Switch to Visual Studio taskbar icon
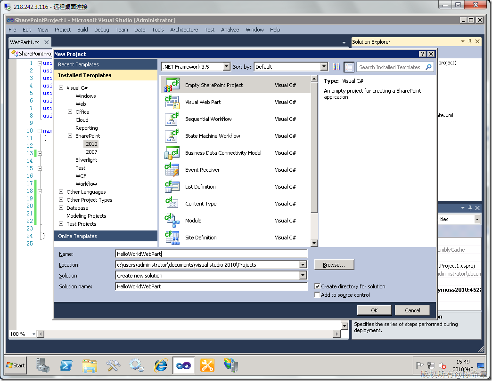This screenshot has width=492, height=381. tap(184, 365)
